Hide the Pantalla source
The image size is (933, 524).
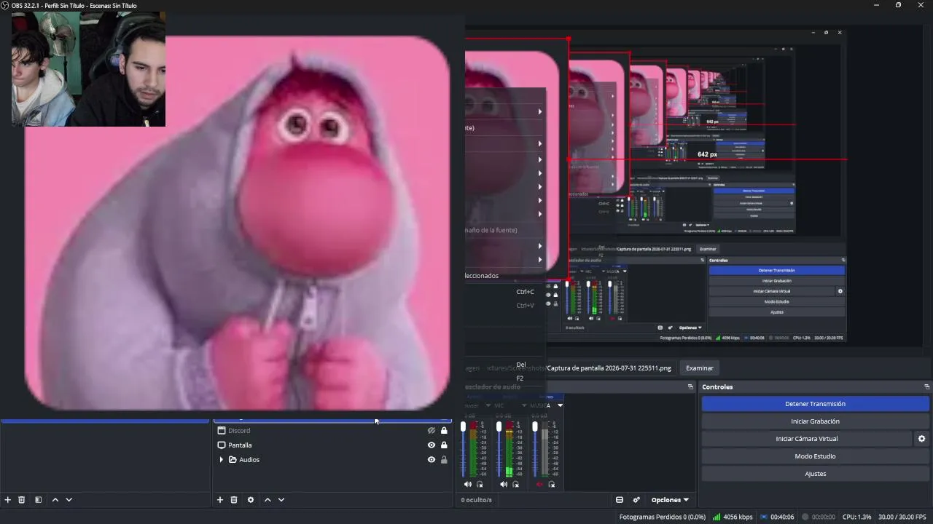[432, 445]
